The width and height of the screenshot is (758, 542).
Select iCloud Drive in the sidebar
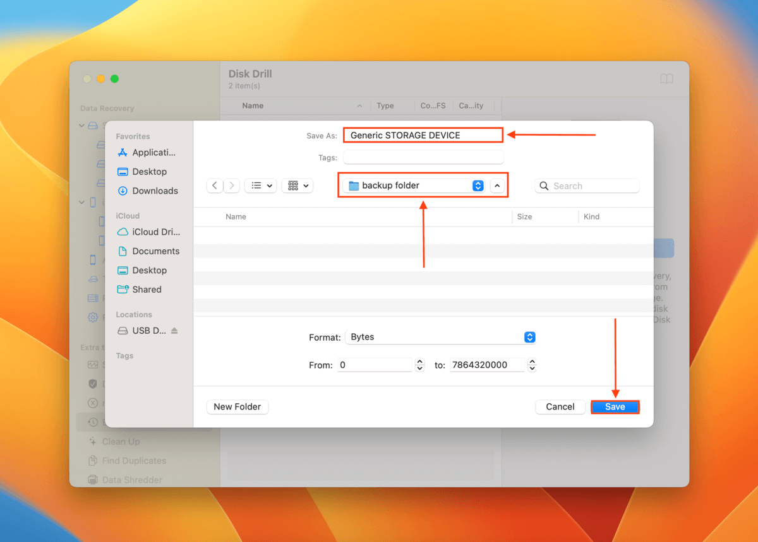[x=148, y=232]
